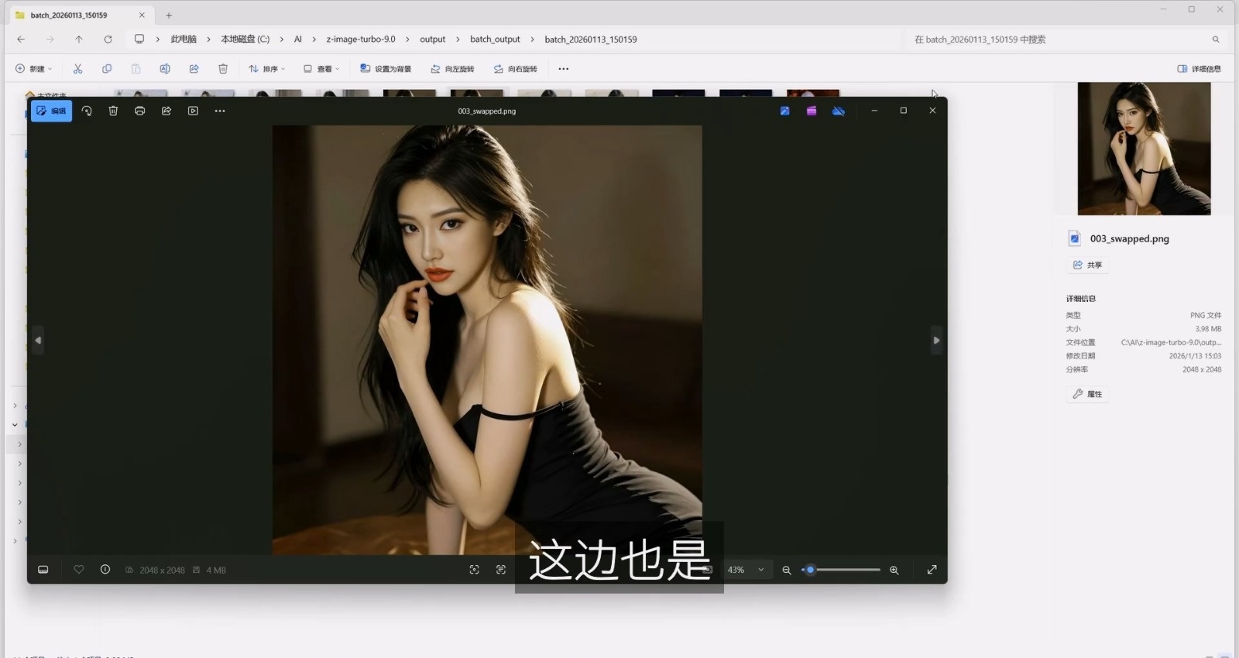The height and width of the screenshot is (658, 1239).
Task: Open the 新建 new item dropdown
Action: 34,69
